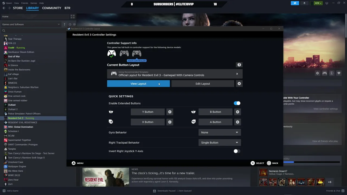Open the View menu
Image resolution: width=347 pixels, height=195 pixels.
(17, 3)
